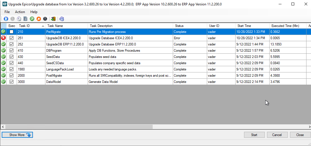This screenshot has height=146, width=311.
Task: Select the 6.5206 executed time cell
Action: [x=288, y=51]
